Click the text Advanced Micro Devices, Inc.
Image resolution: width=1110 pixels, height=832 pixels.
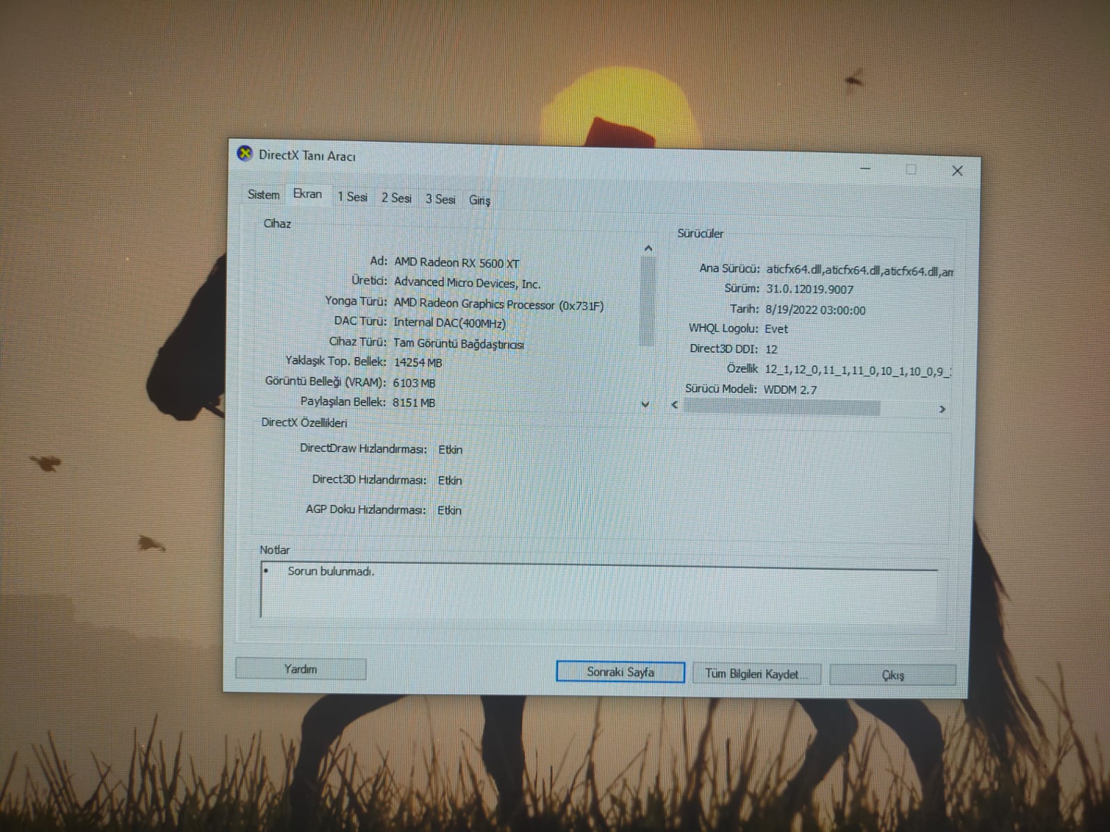[x=467, y=283]
